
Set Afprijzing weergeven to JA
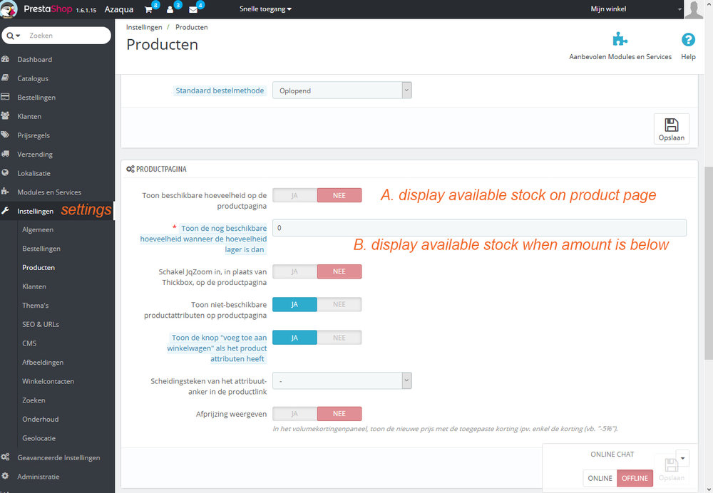click(x=294, y=414)
